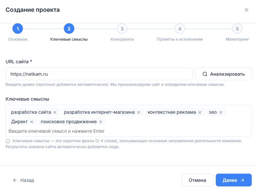Close the project creation dialog
Image resolution: width=257 pixels, height=191 pixels.
click(x=247, y=10)
